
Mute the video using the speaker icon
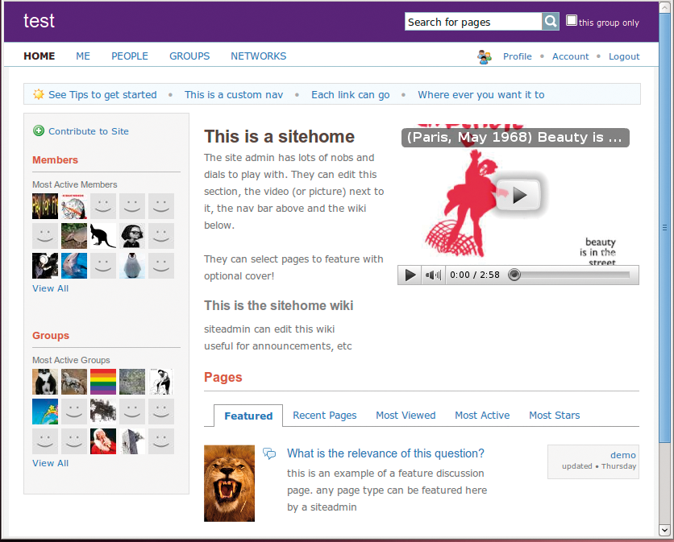coord(433,275)
